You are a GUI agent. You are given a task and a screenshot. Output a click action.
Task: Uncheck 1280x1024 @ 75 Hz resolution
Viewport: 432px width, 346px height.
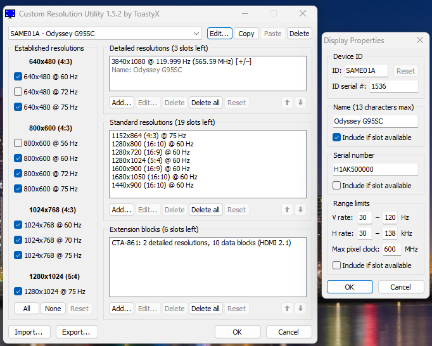[18, 292]
